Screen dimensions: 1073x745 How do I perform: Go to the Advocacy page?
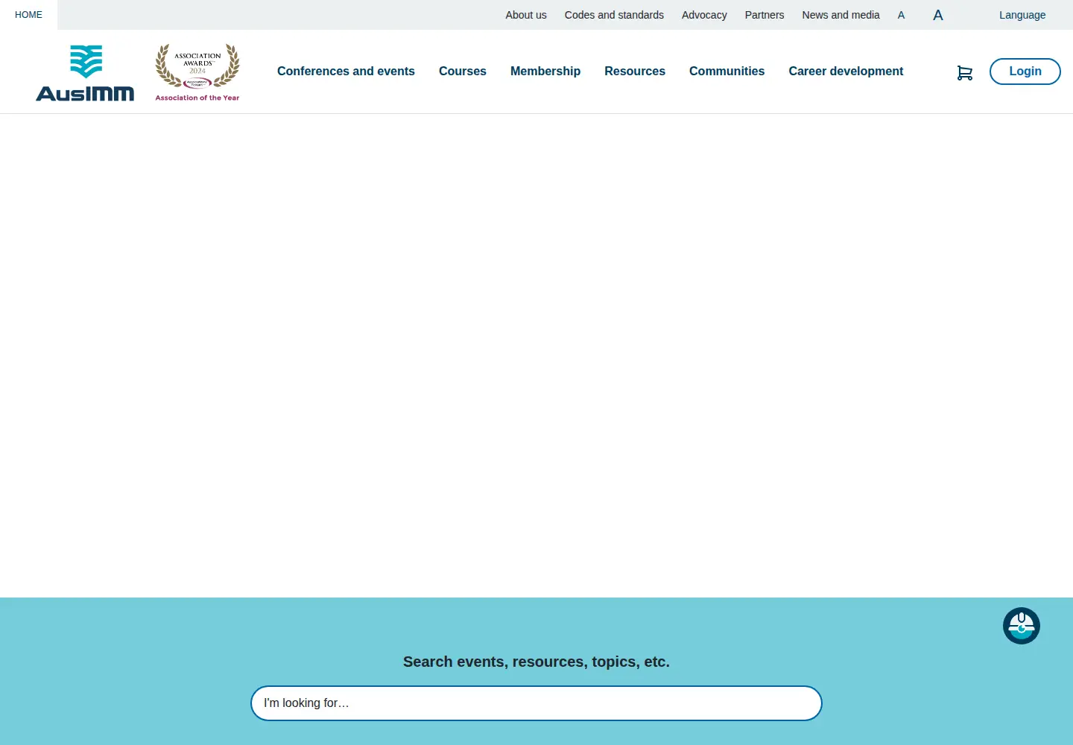704,15
